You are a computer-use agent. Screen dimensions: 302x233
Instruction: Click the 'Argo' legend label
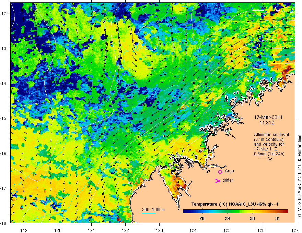tap(229, 171)
